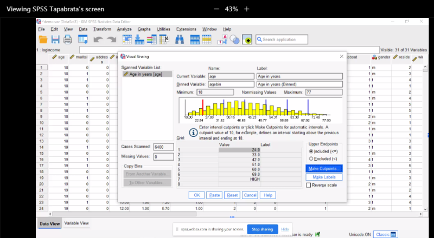Open the Transform menu
Screen dimensions: 434x238
point(102,29)
